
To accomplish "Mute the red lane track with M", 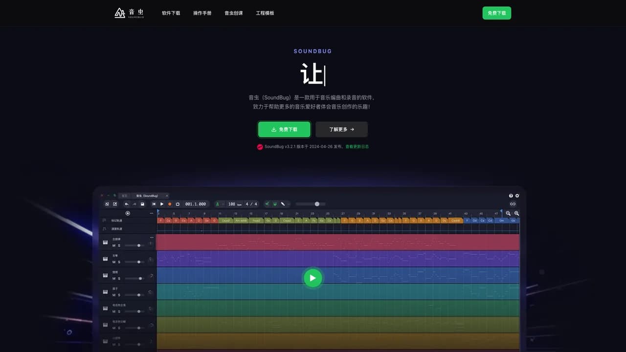I will (114, 245).
